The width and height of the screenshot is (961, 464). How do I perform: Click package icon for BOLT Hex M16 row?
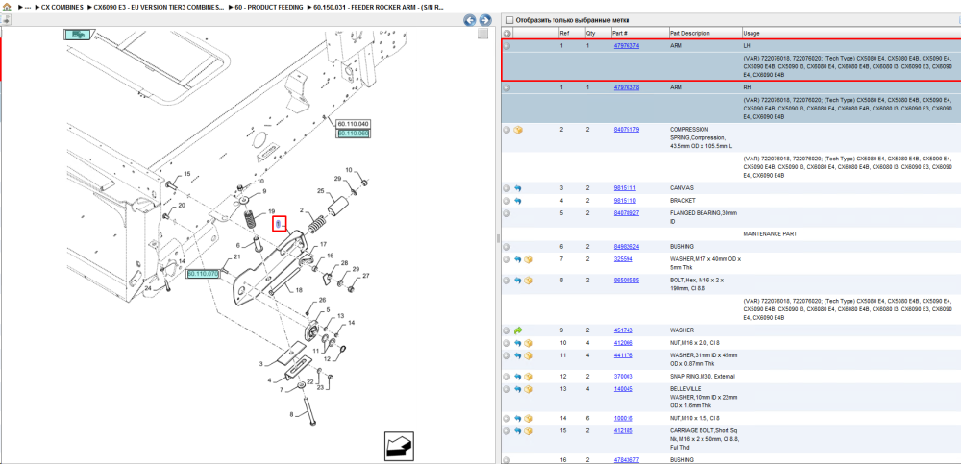coord(529,281)
